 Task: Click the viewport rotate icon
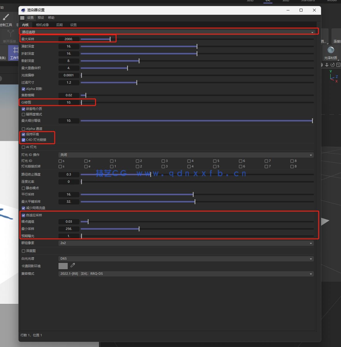(x=333, y=65)
